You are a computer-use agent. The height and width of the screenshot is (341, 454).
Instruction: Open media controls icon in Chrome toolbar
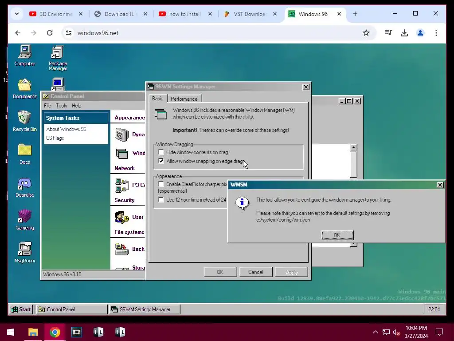coord(388,33)
